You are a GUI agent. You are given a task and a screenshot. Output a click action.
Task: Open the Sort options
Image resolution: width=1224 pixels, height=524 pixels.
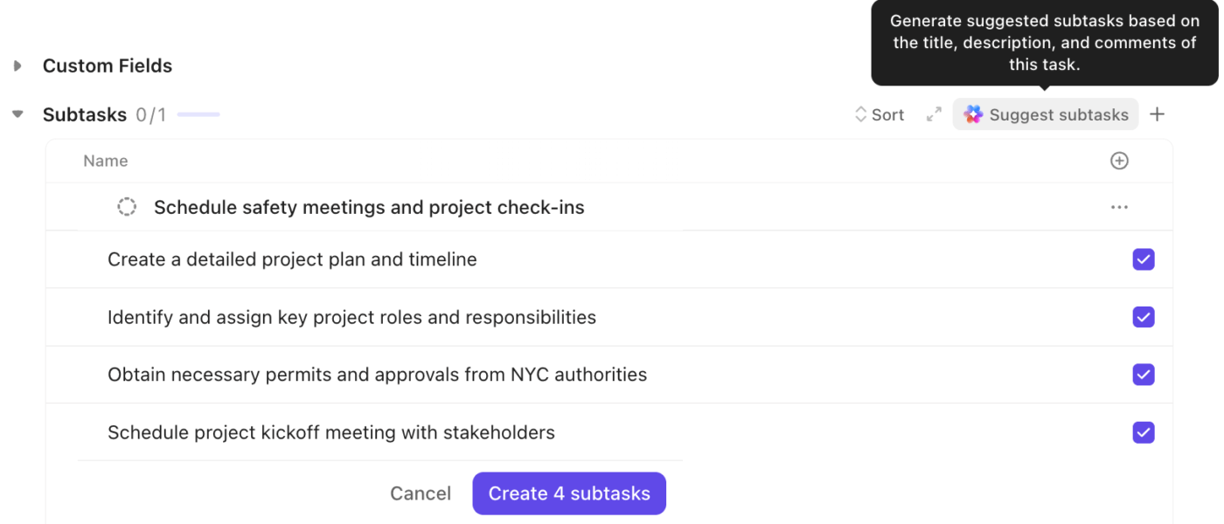pyautogui.click(x=886, y=114)
